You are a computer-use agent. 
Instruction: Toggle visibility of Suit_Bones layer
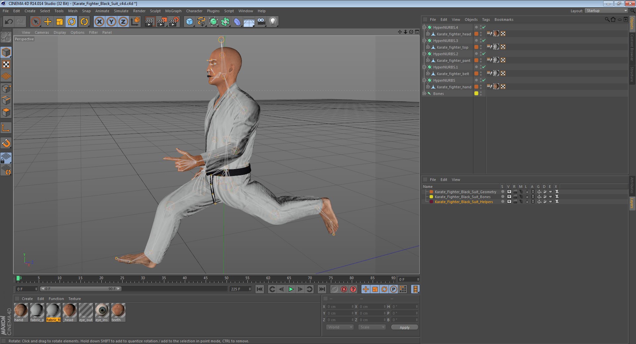tap(509, 196)
